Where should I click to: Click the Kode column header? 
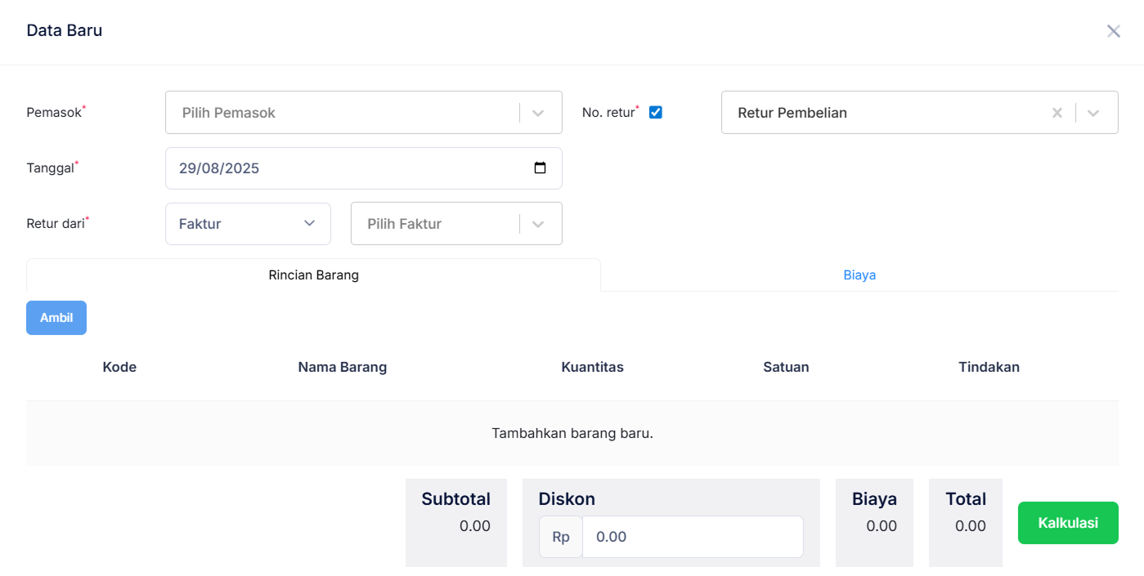pos(119,368)
